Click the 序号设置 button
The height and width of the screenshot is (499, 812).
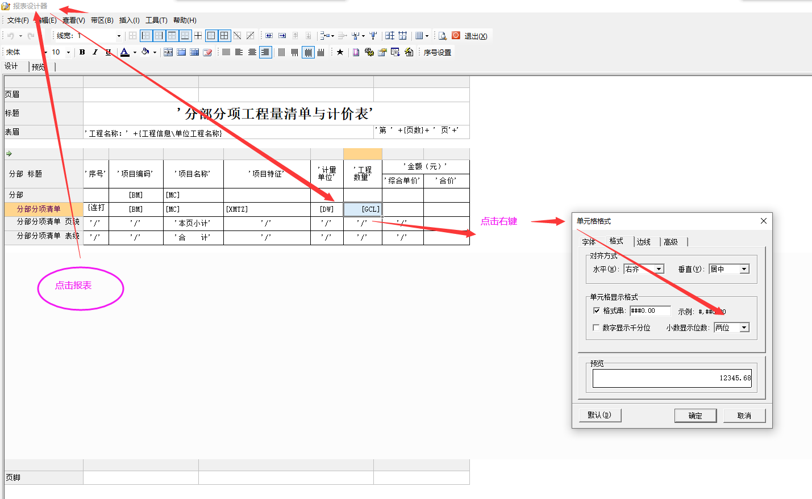[x=438, y=52]
